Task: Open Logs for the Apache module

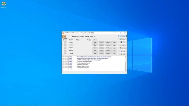Action: click(x=114, y=42)
